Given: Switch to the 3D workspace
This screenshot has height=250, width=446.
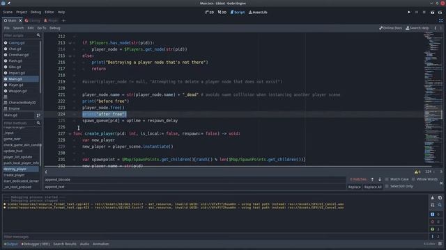Looking at the screenshot, I should point(222,12).
